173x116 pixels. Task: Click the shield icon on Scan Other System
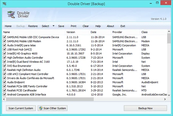tap(41, 108)
